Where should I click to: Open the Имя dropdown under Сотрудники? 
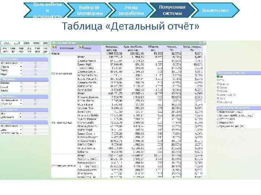[20, 114]
